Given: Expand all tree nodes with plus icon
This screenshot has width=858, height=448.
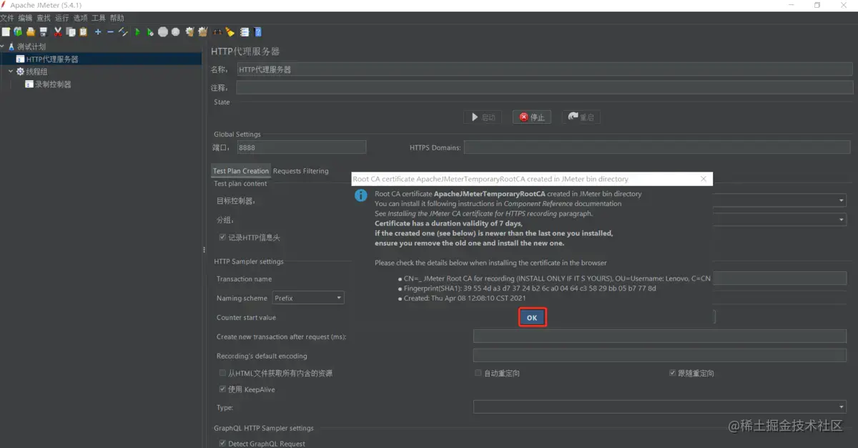Looking at the screenshot, I should 98,31.
